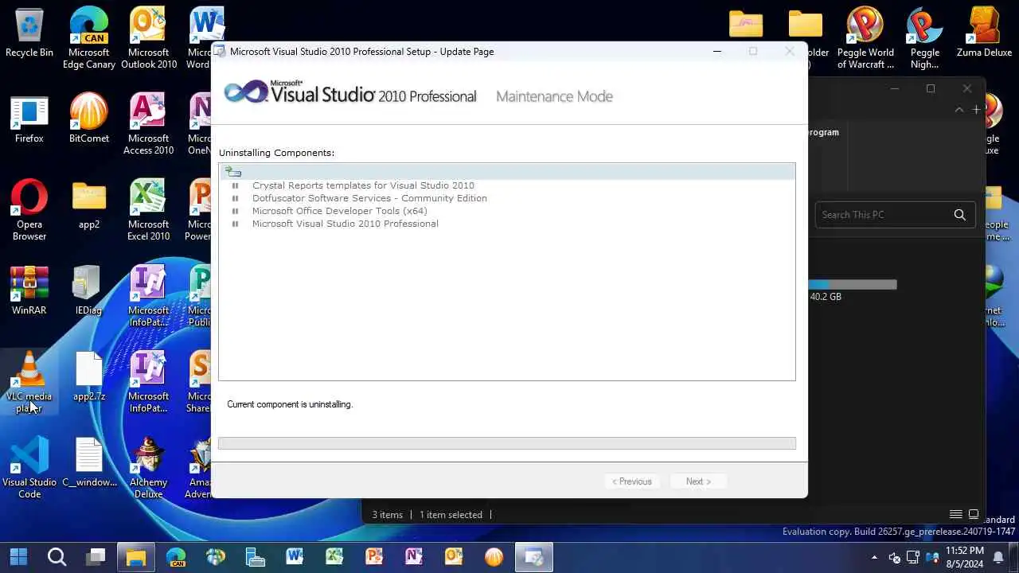Viewport: 1019px width, 573px height.
Task: Open the network tray icon
Action: tap(913, 557)
